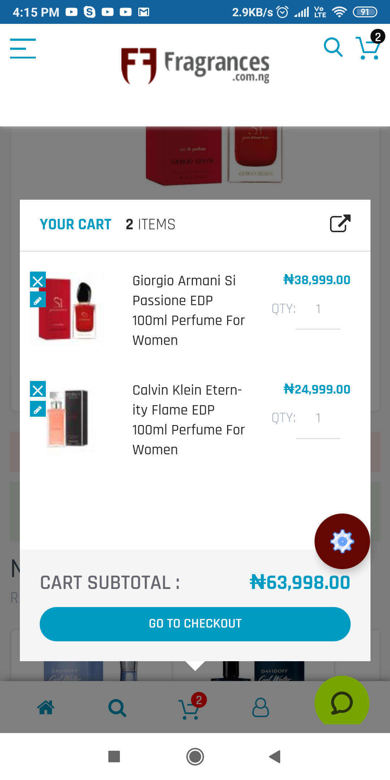Go to home via bottom navigation
The image size is (390, 780).
point(46,707)
